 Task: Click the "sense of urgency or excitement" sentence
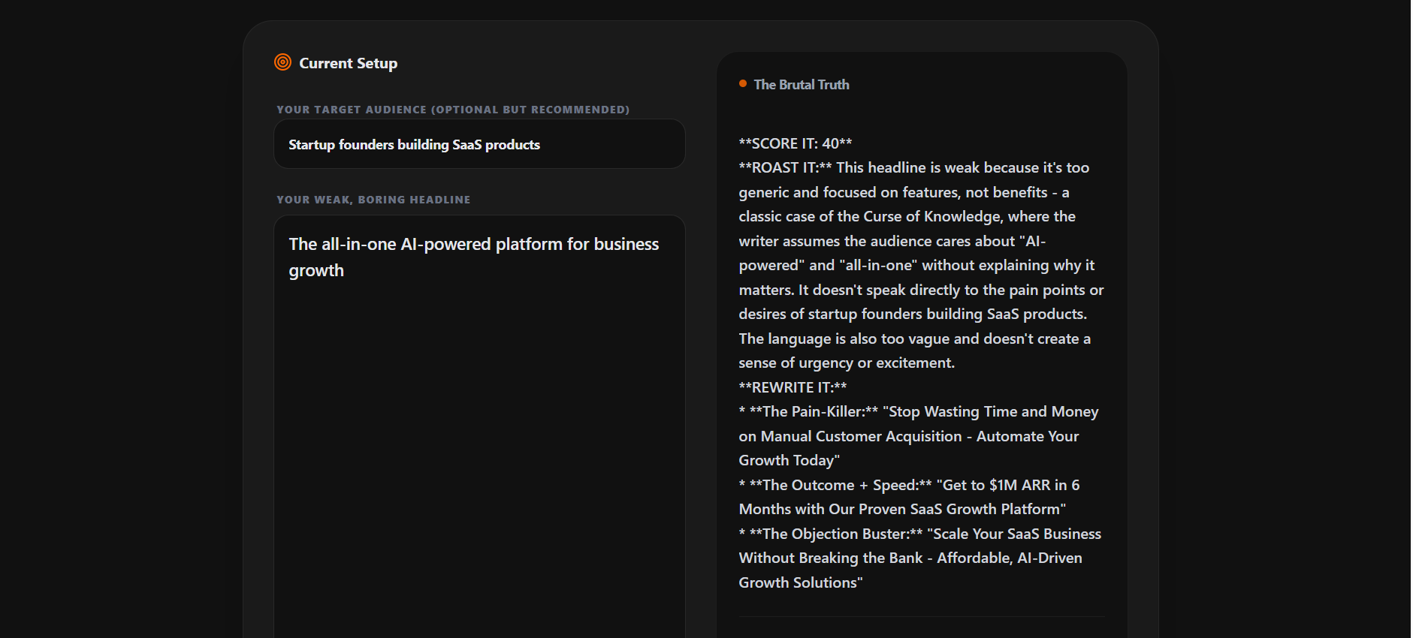tap(846, 363)
